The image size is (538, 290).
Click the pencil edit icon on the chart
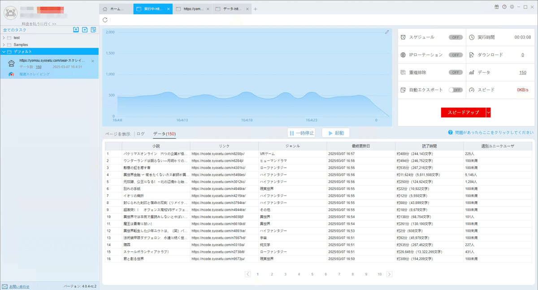click(x=387, y=32)
